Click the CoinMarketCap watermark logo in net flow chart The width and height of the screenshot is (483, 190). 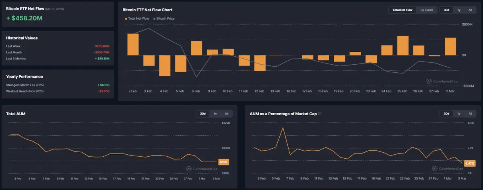pos(441,81)
